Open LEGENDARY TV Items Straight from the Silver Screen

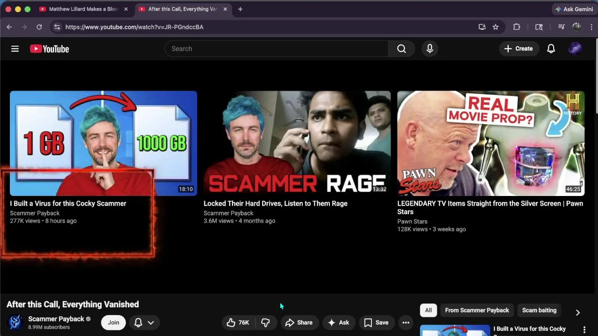tap(490, 208)
